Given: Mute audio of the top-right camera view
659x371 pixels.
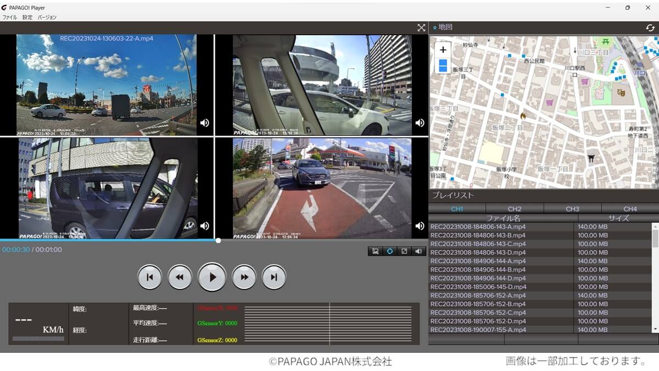Looking at the screenshot, I should coord(420,123).
